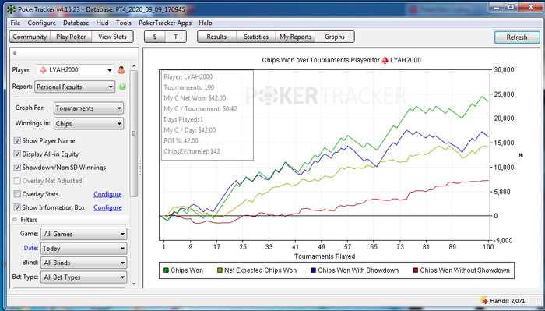Click the ROI %: 42.00 line
The image size is (545, 311).
[181, 140]
